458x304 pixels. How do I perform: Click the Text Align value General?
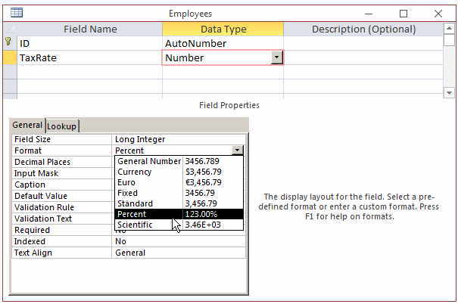(x=179, y=253)
